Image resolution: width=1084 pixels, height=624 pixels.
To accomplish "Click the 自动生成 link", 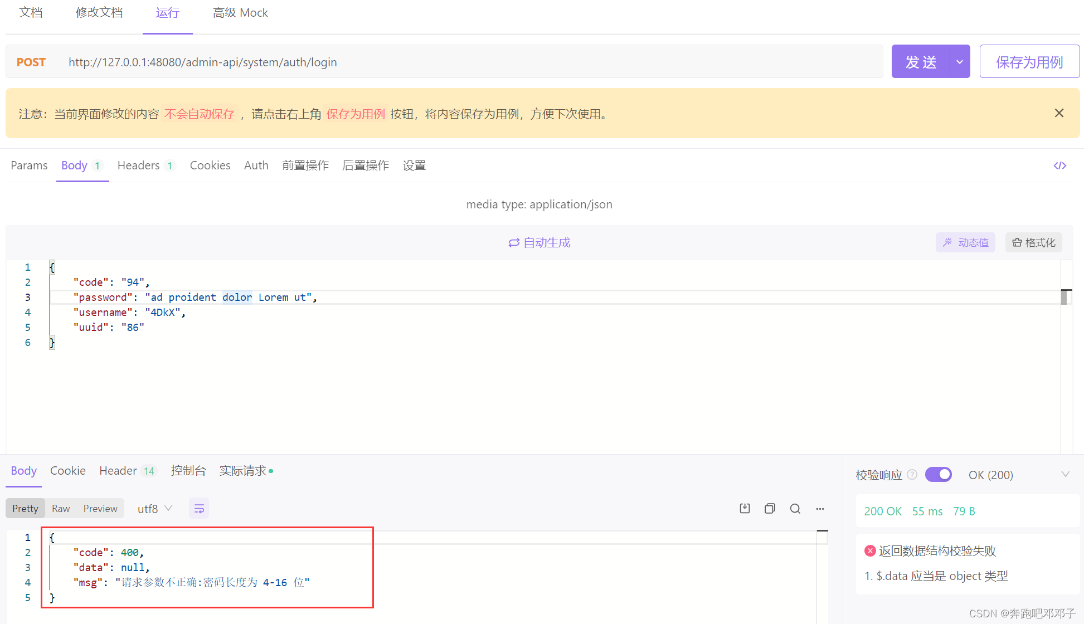I will pos(539,243).
